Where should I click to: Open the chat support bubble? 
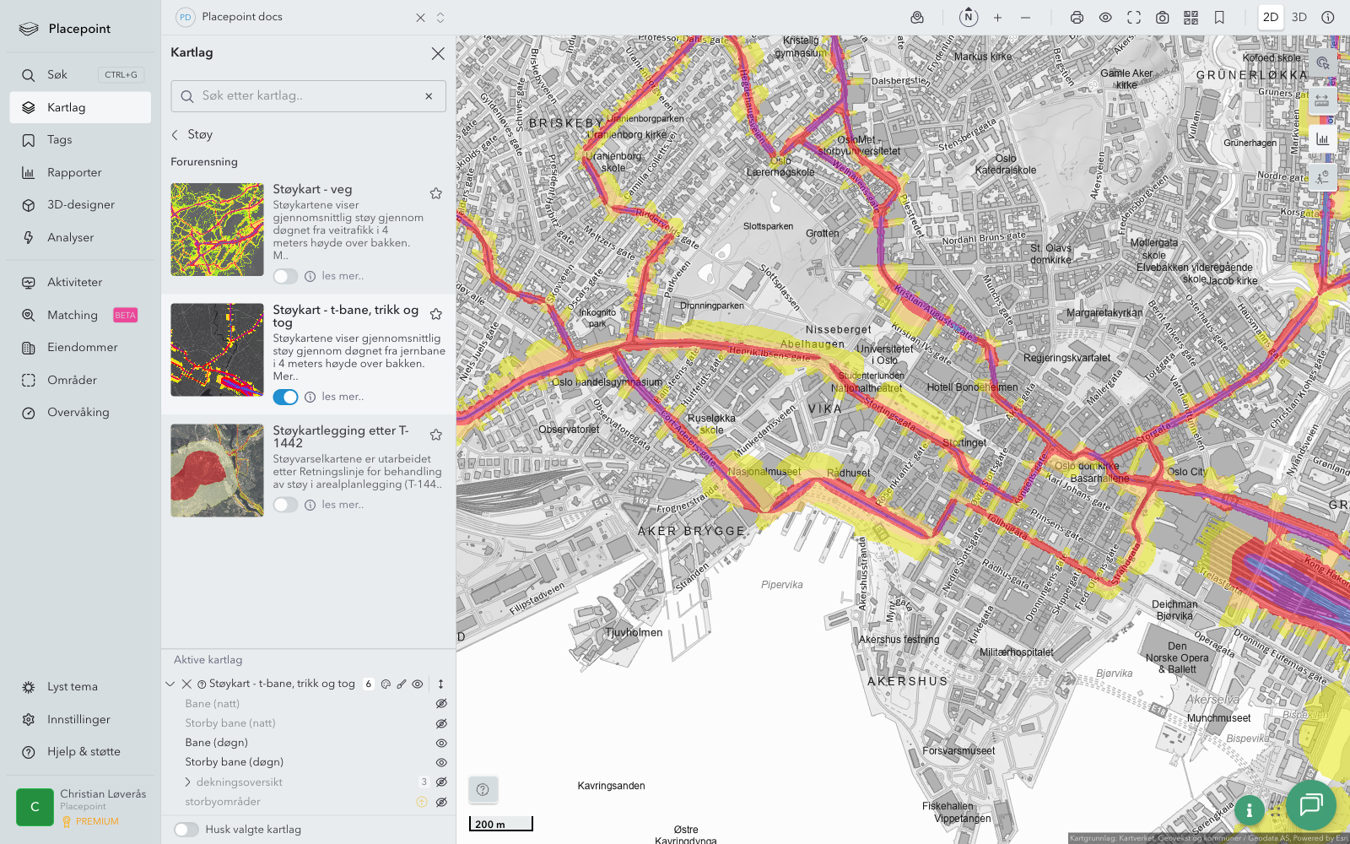click(1310, 805)
